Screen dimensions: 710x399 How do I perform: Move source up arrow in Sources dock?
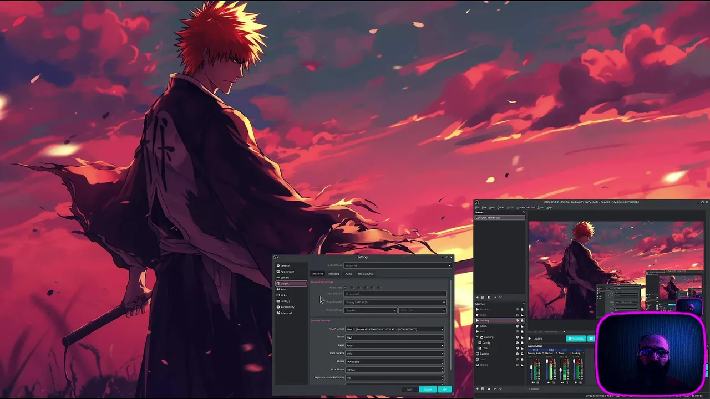click(x=495, y=389)
